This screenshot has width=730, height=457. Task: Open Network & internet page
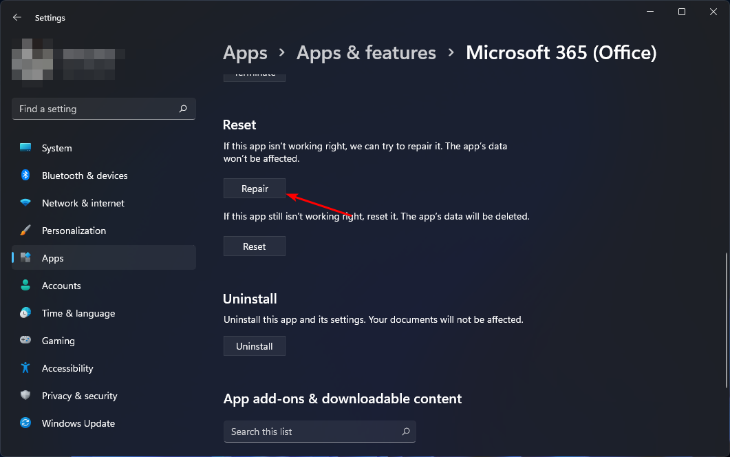(104, 202)
